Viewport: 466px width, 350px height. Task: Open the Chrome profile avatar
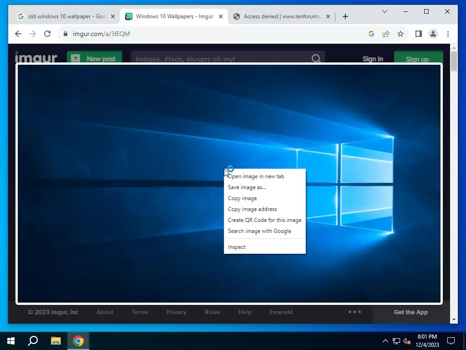tap(433, 34)
